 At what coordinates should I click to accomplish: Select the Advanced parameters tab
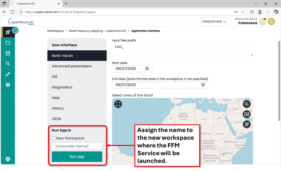77,66
